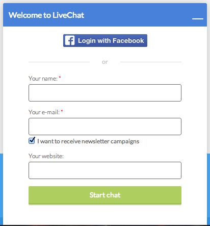Click the Your name label

[43, 79]
